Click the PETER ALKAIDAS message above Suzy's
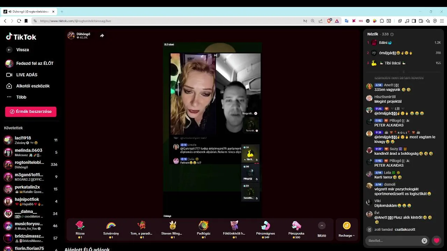The height and width of the screenshot is (251, 447). coord(389,125)
